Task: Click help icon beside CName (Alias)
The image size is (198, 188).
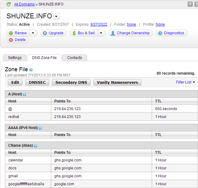Action: coord(35,146)
